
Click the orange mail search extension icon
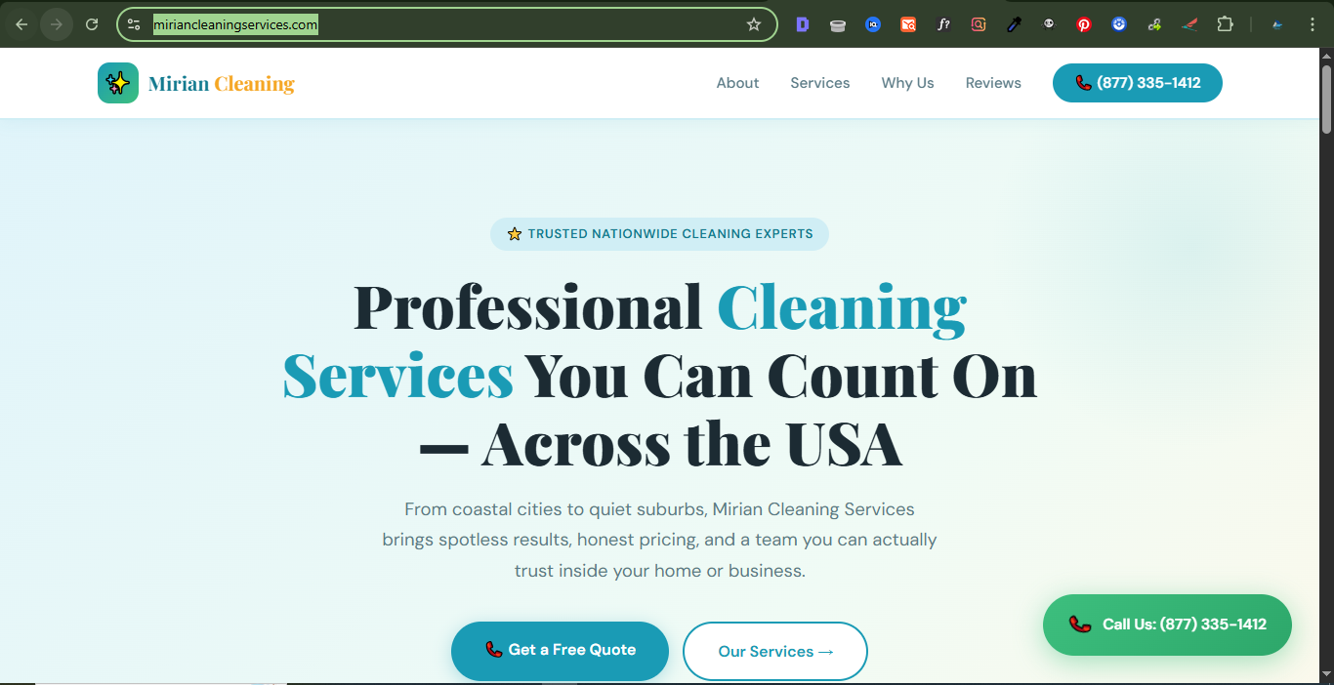click(908, 24)
